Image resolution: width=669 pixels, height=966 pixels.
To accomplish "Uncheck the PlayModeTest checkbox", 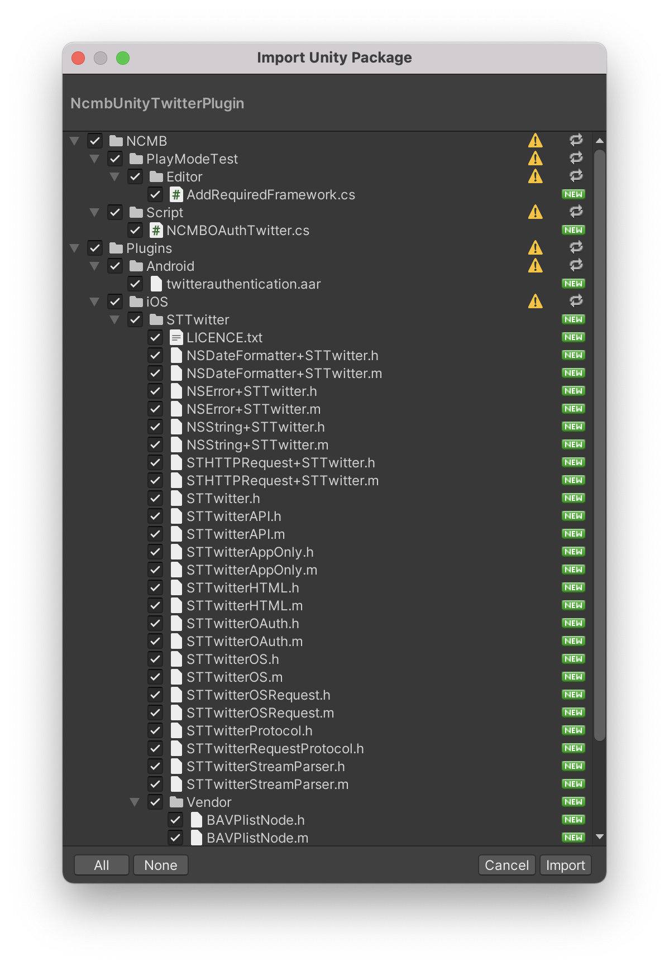I will coord(115,159).
